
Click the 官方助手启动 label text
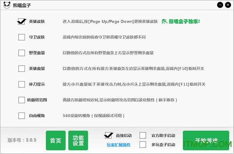163,136
